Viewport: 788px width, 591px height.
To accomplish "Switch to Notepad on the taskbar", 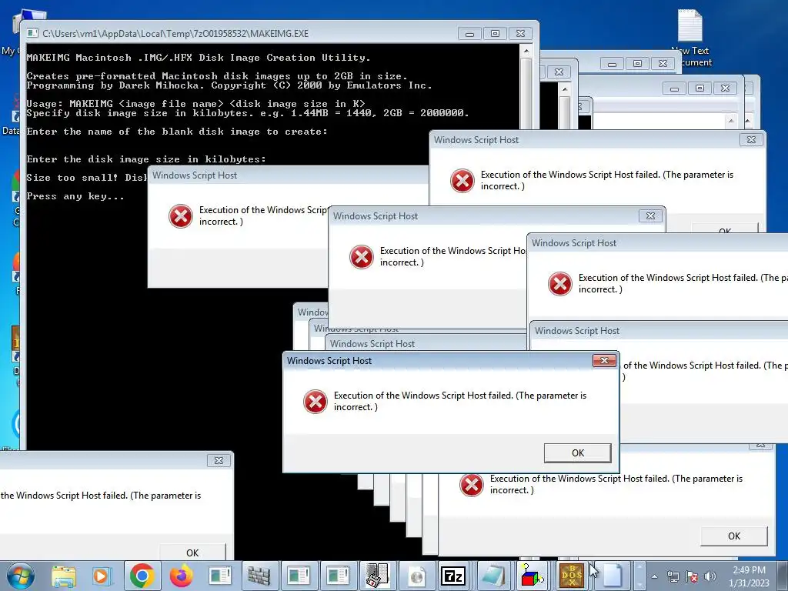I will click(492, 576).
